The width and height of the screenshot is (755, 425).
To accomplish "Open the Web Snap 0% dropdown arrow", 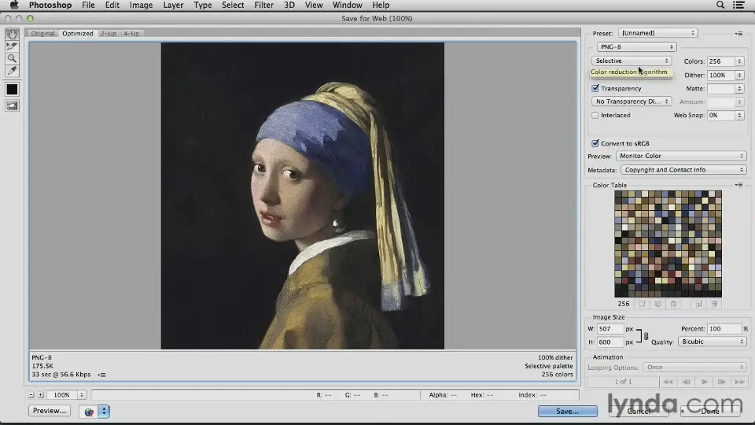I will (739, 115).
